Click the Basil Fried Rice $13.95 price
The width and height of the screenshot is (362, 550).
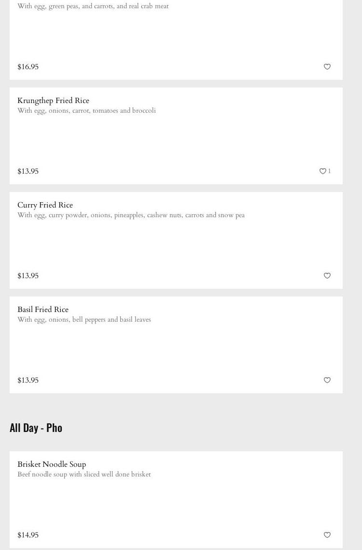pyautogui.click(x=28, y=380)
